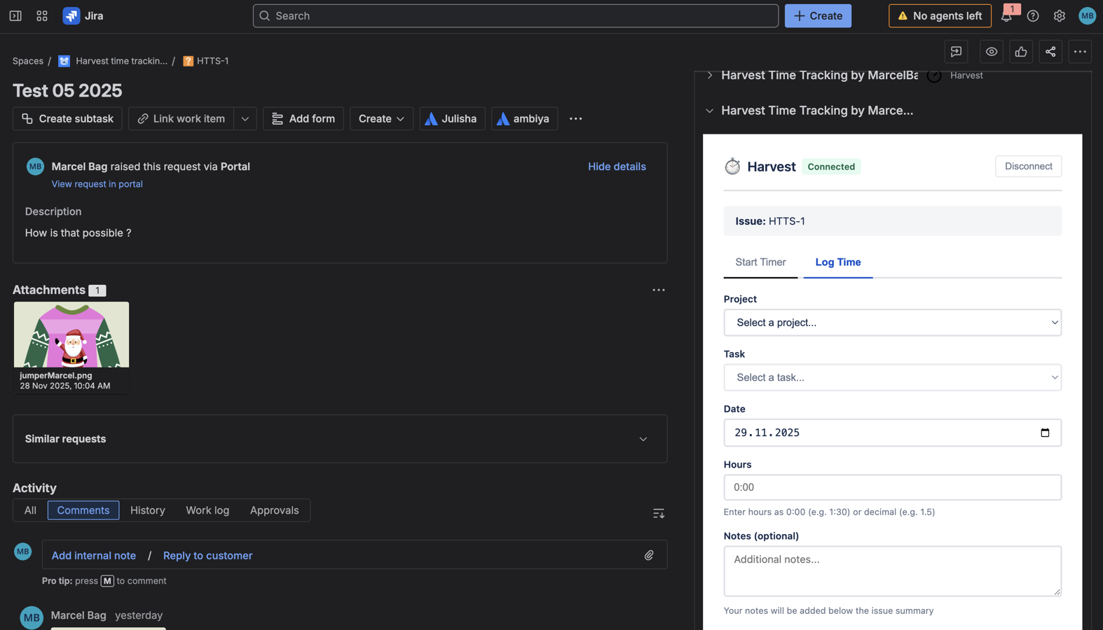
Task: Open MB profile avatar in top bar
Action: (1087, 15)
